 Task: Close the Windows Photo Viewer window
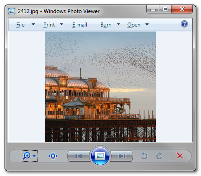coord(182,9)
